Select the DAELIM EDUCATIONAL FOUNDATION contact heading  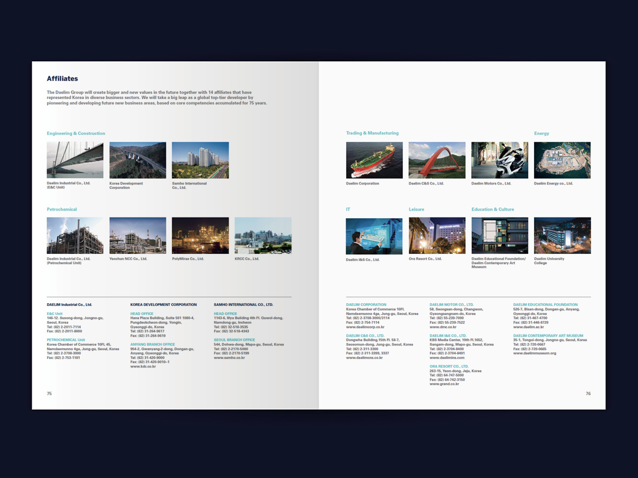pyautogui.click(x=545, y=305)
